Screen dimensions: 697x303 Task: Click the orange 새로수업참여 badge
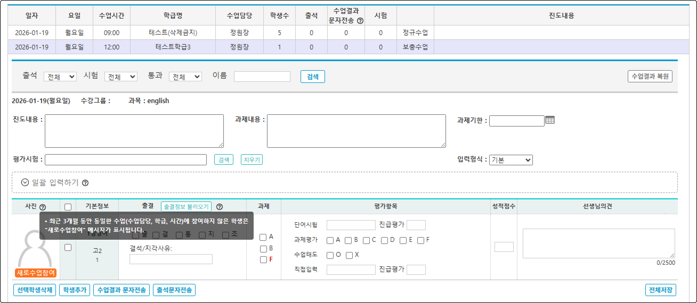tap(35, 272)
